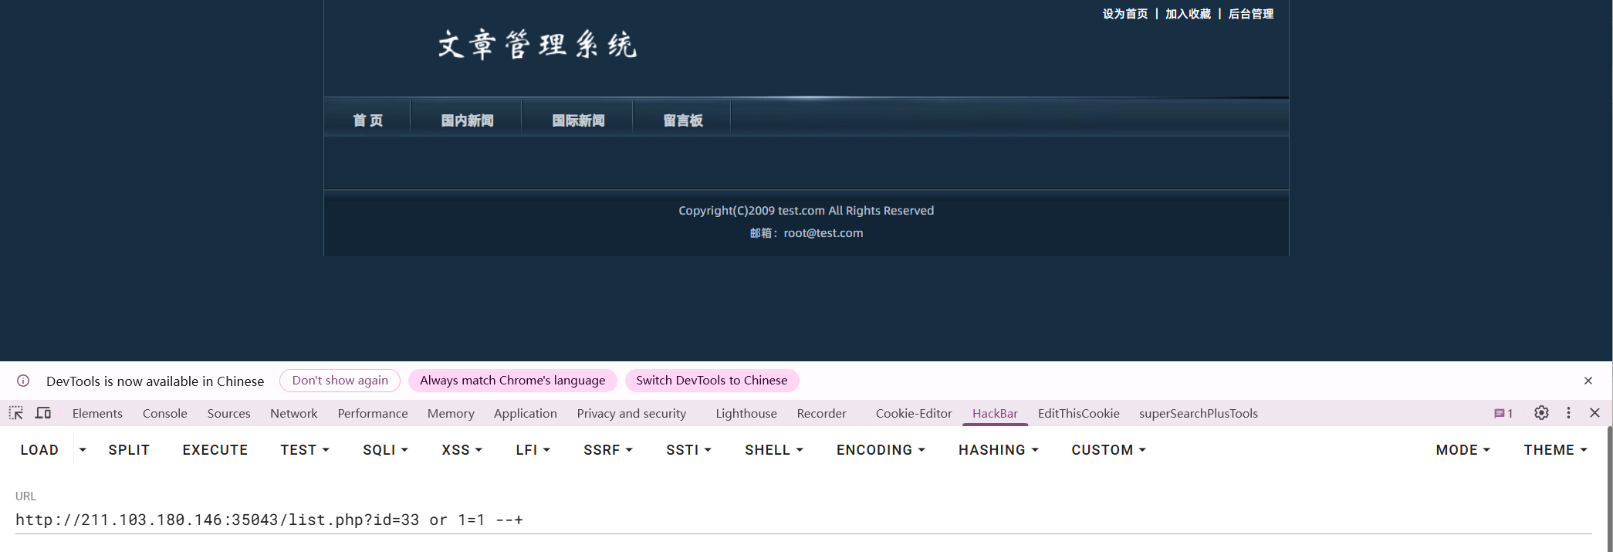Dismiss the language notification bar
This screenshot has height=552, width=1613.
1588,381
